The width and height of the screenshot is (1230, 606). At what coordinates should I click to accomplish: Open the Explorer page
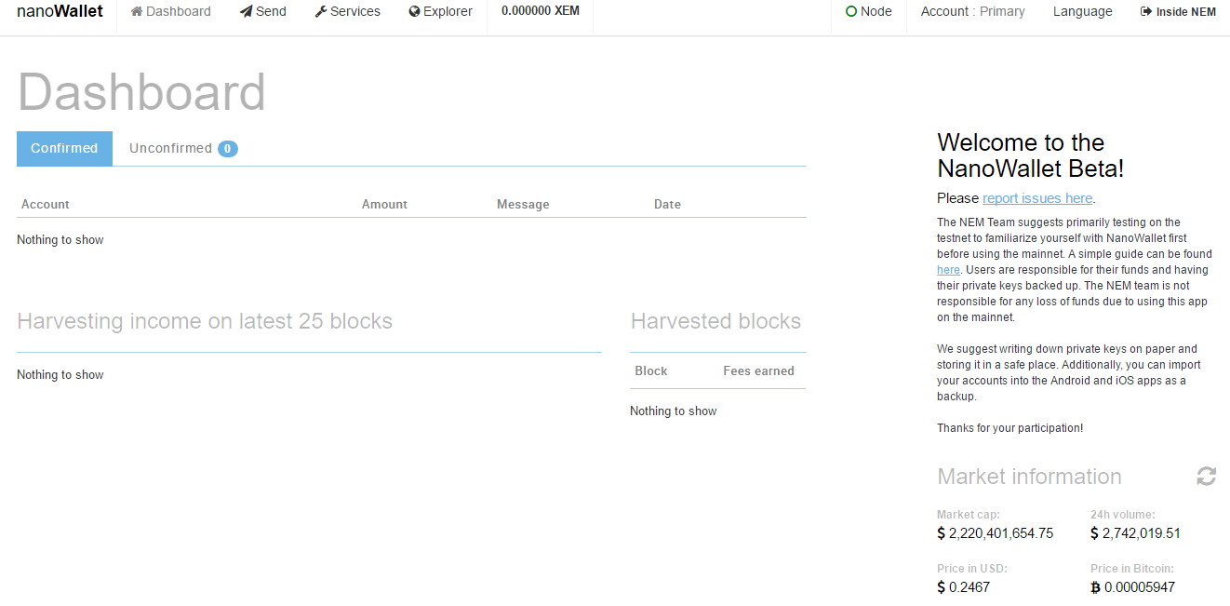441,11
